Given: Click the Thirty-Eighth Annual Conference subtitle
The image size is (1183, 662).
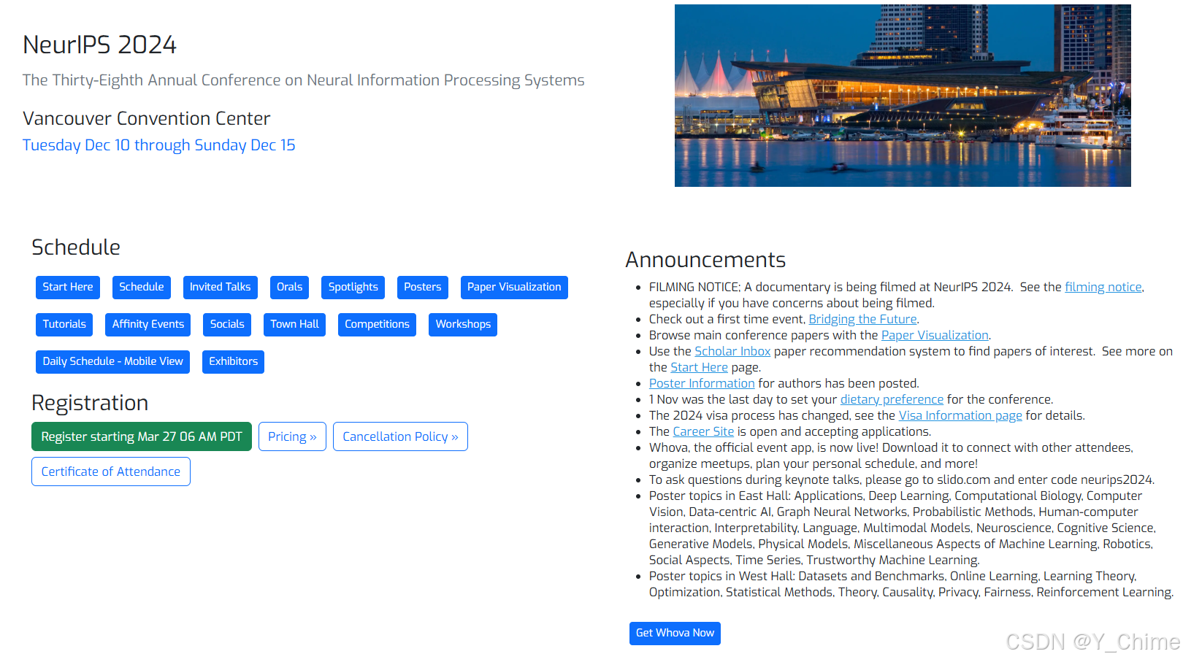Looking at the screenshot, I should pos(303,80).
